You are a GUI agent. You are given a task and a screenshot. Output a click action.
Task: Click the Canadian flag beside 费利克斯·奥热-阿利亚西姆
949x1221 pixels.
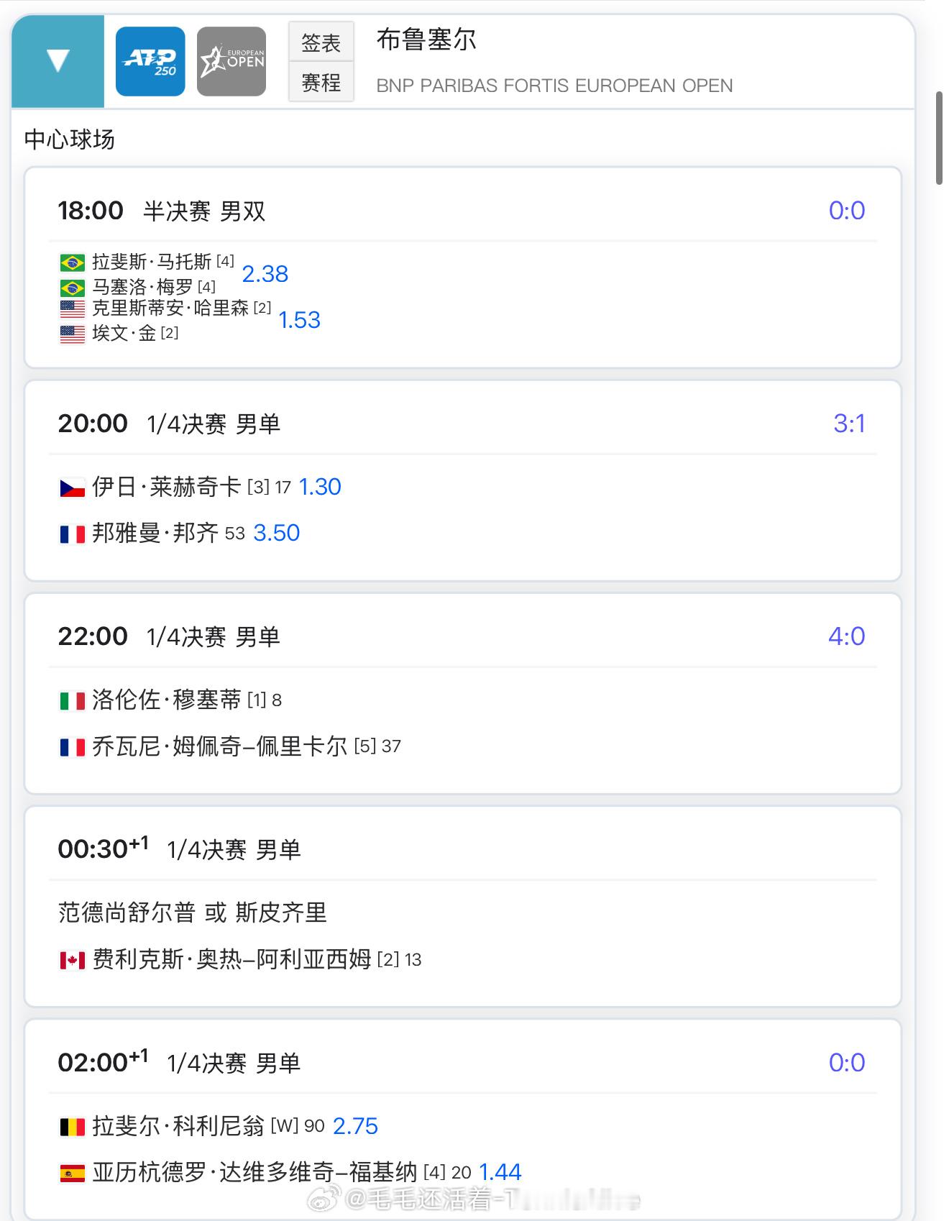coord(72,960)
